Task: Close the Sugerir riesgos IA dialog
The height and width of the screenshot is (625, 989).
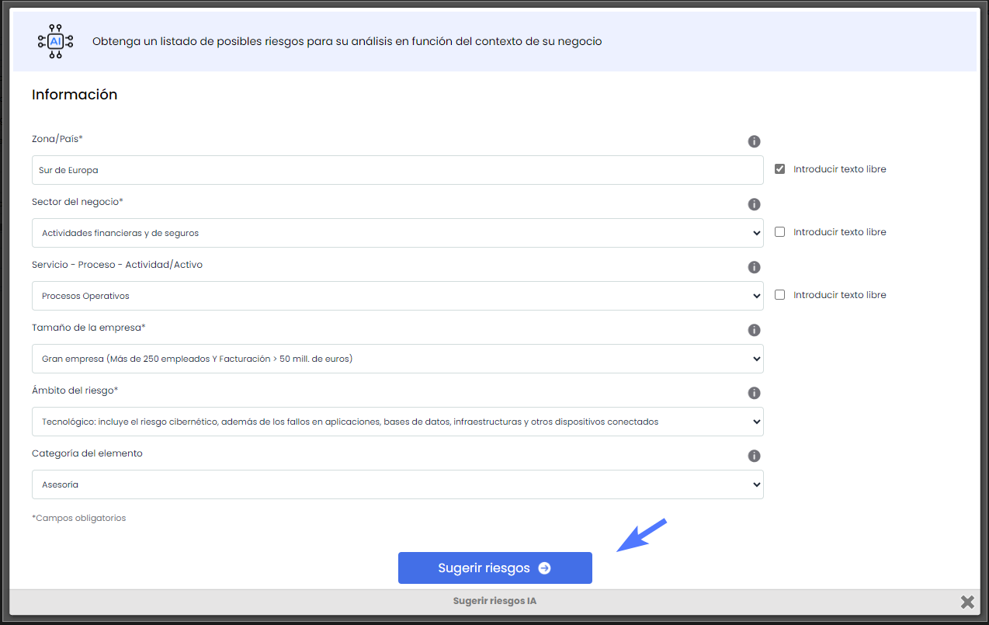Action: pos(966,602)
